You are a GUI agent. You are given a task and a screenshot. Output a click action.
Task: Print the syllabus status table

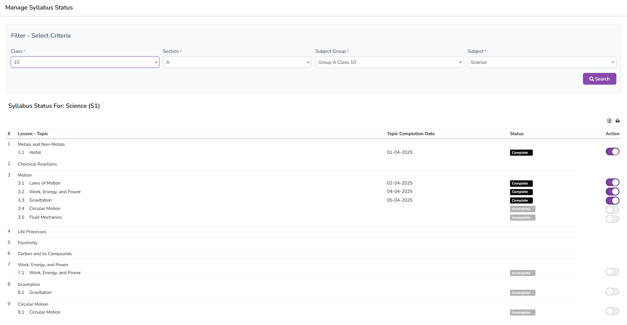click(x=618, y=121)
